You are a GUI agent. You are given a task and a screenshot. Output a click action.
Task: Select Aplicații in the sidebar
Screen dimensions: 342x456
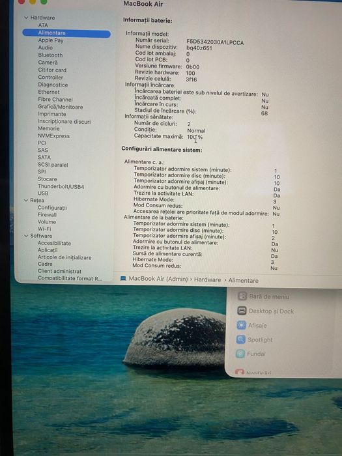pyautogui.click(x=48, y=250)
